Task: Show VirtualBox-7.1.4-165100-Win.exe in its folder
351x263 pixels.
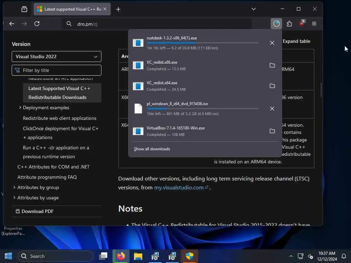Action: (272, 131)
